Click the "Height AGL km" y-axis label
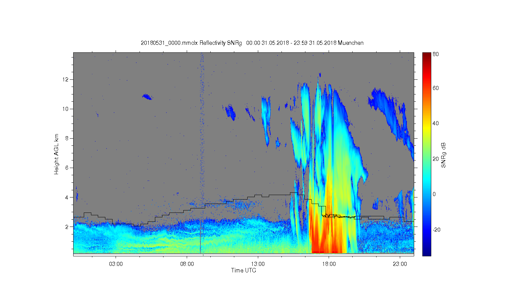Viewport: 513px width, 308px height. (56, 154)
